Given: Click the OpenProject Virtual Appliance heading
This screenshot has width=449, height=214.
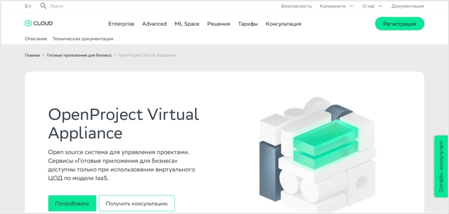Looking at the screenshot, I should coord(123,124).
